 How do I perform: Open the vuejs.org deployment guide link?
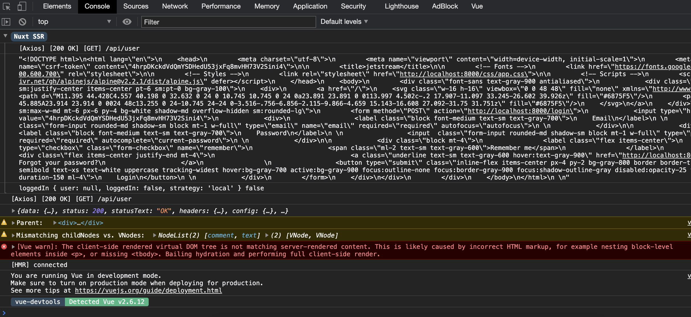pyautogui.click(x=148, y=290)
